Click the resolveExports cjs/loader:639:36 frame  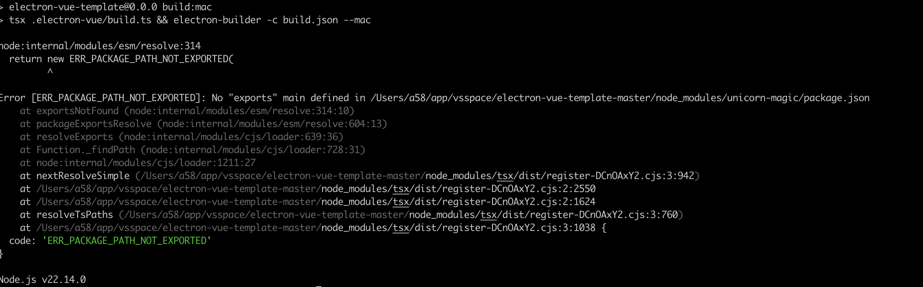click(x=182, y=137)
